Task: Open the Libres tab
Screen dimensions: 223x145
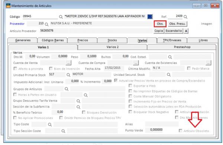Action: coord(203,40)
